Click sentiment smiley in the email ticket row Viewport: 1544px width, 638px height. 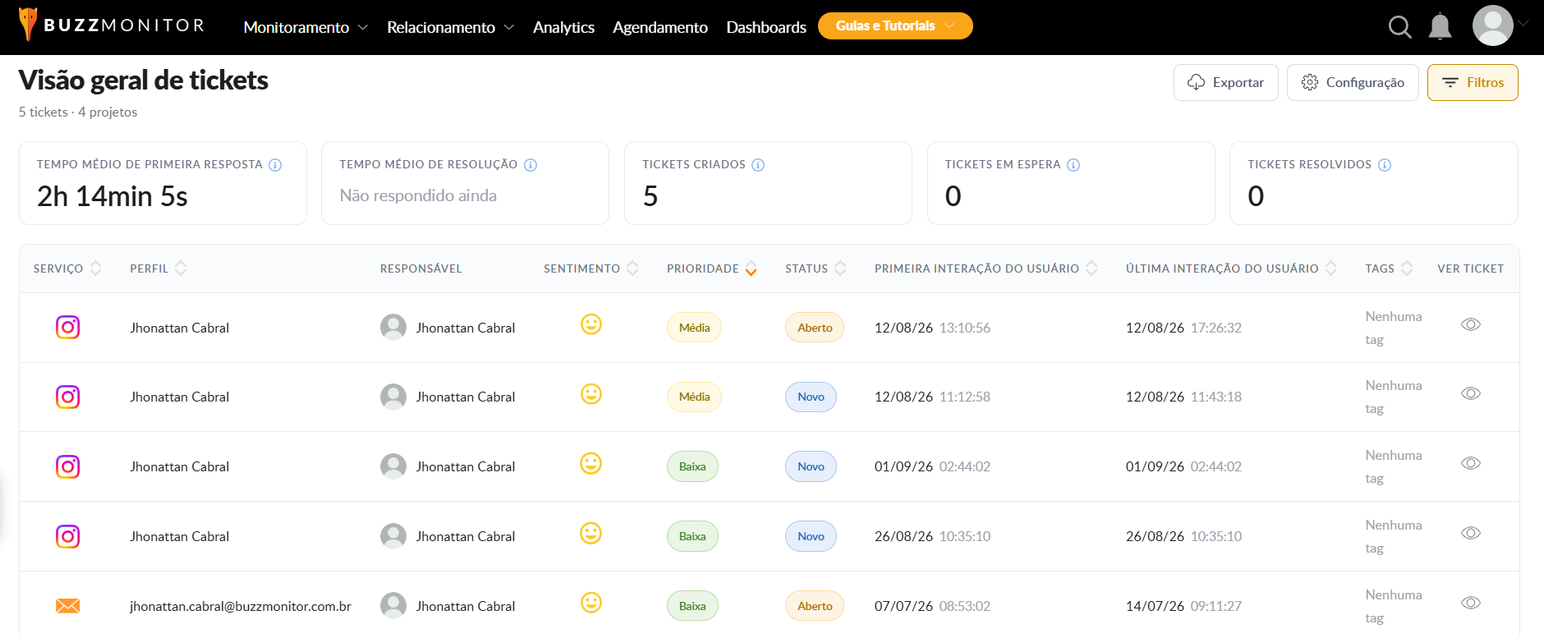591,603
